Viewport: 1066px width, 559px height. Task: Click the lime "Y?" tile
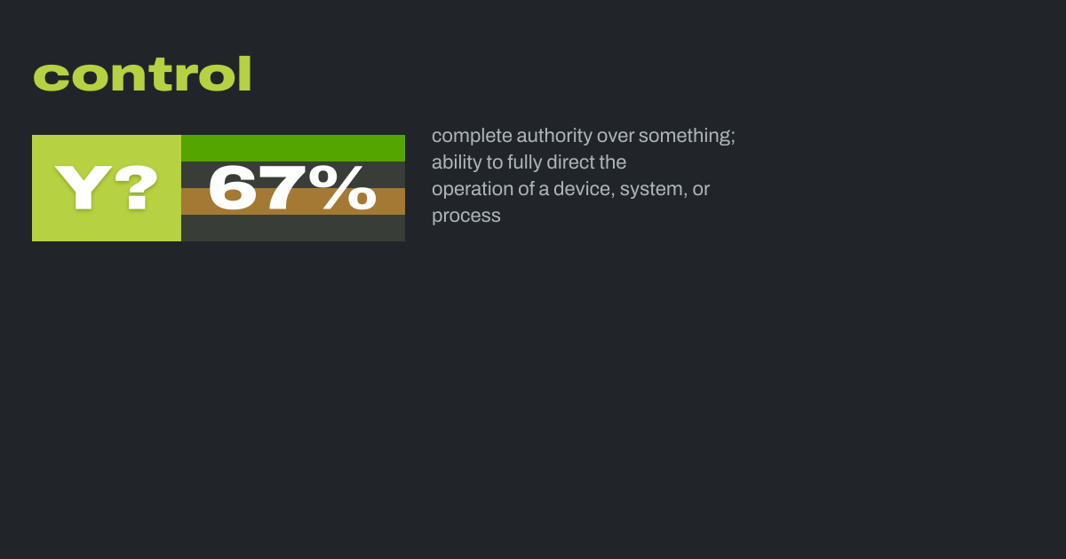(107, 188)
